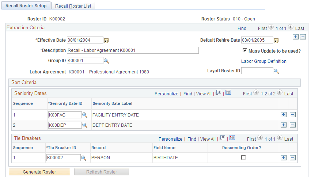This screenshot has width=311, height=179.
Task: Add row after BIRTHDATE tie breaker
Action: click(284, 158)
